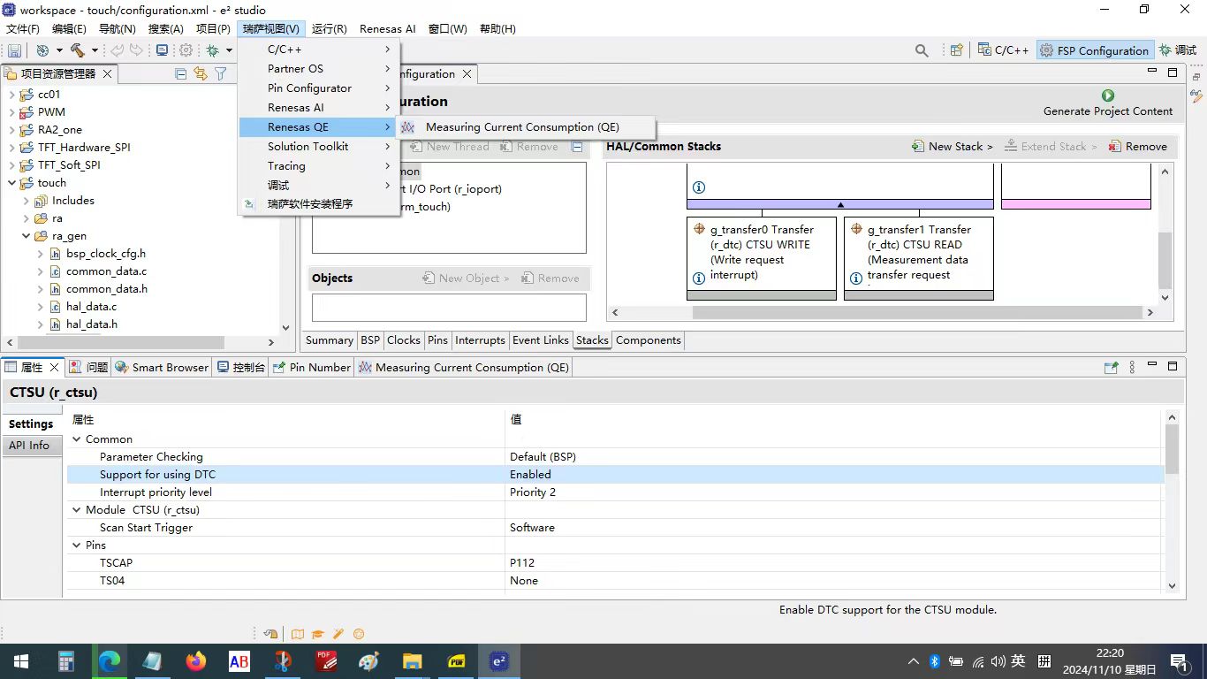This screenshot has height=679, width=1207.
Task: Select Measuring Current Consumption (QE) submenu item
Action: pyautogui.click(x=525, y=127)
